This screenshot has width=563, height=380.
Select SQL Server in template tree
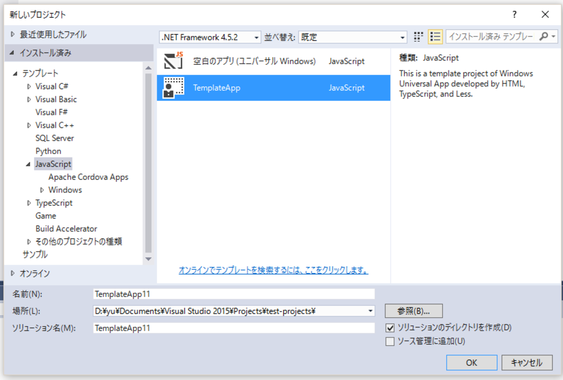click(55, 138)
